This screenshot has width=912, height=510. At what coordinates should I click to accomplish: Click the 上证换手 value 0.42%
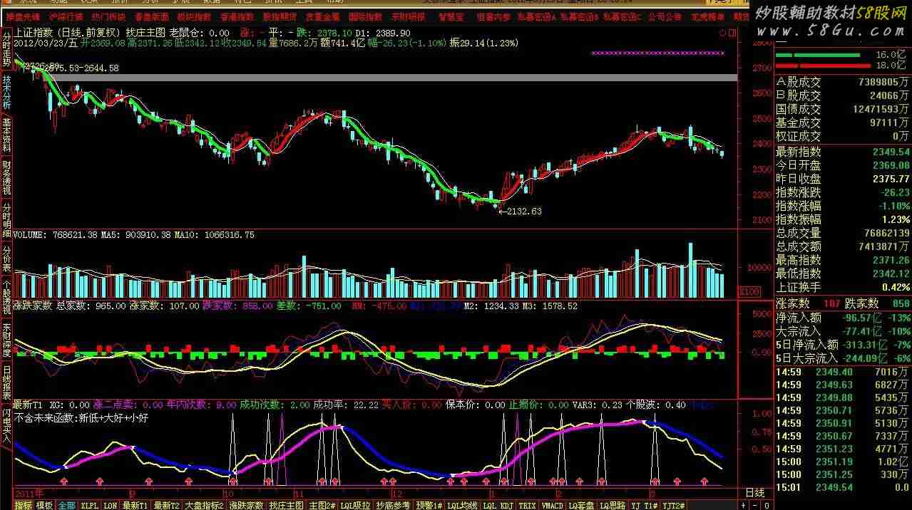(x=896, y=287)
